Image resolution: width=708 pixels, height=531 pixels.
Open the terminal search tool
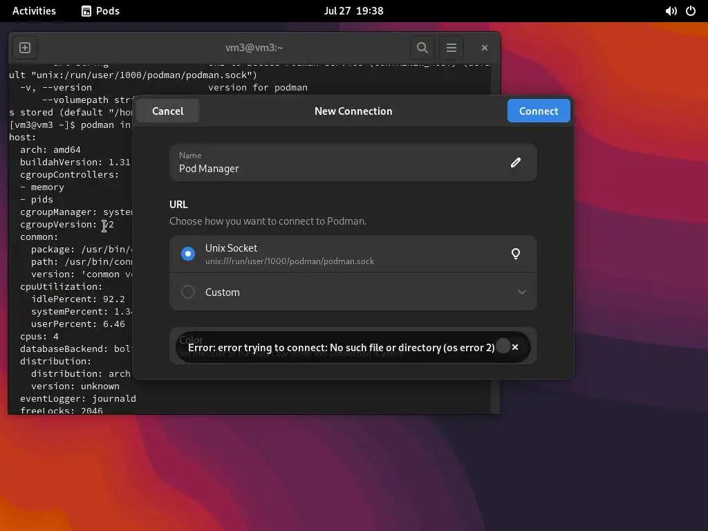pos(422,48)
